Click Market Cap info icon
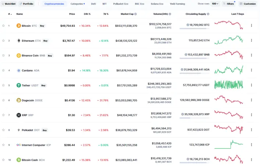The image size is (260, 166). 135,14
